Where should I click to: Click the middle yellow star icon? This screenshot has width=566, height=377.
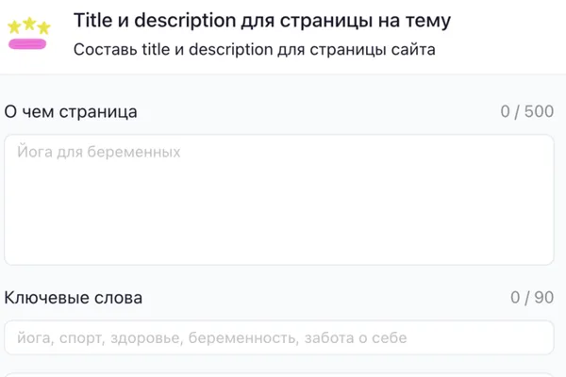click(x=28, y=23)
